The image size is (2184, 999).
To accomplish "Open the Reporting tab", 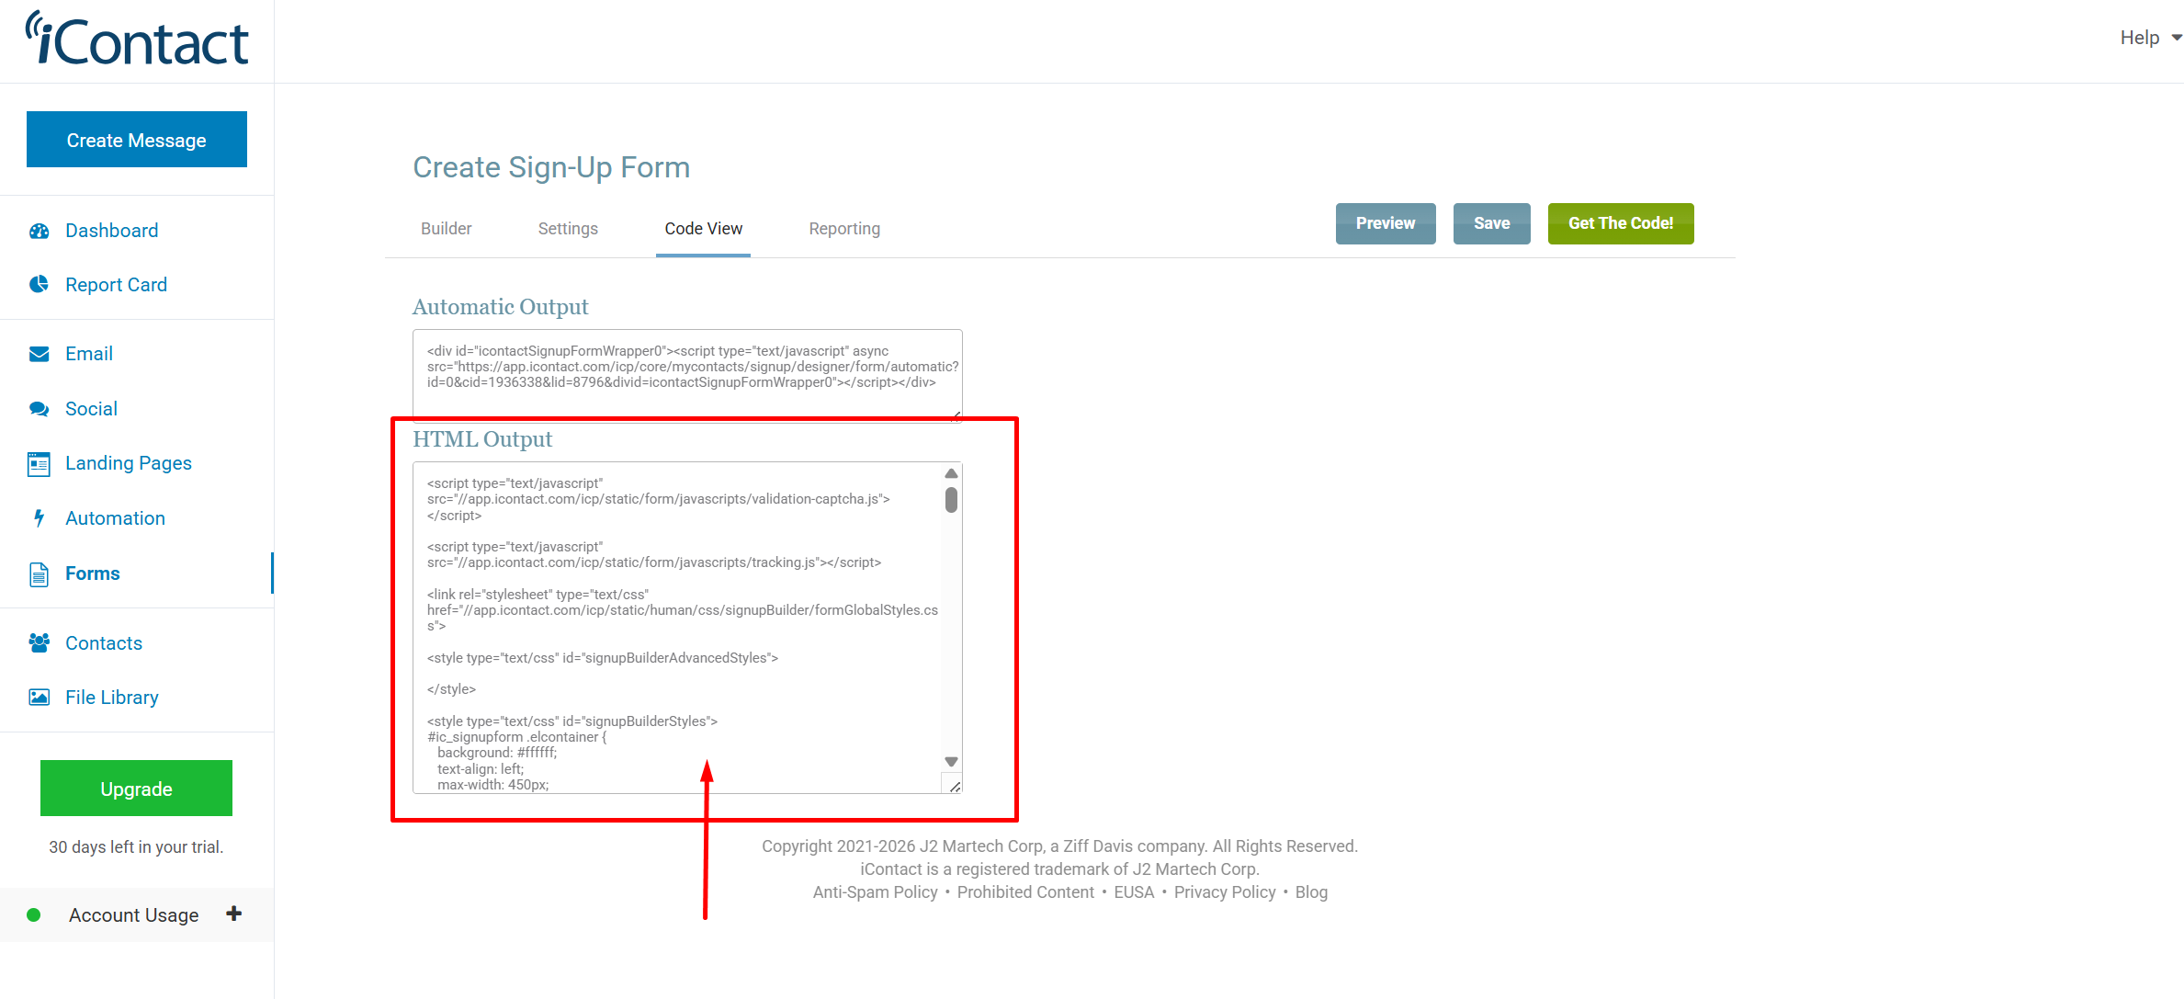I will click(843, 229).
